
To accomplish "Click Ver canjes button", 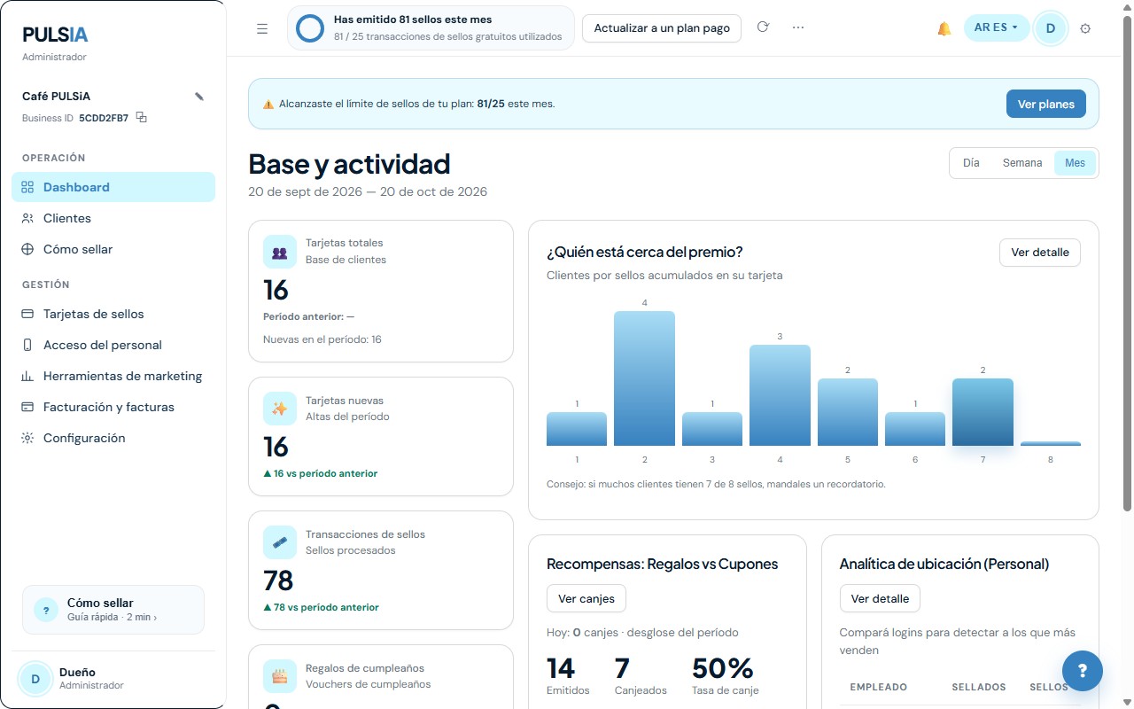I will click(x=586, y=599).
